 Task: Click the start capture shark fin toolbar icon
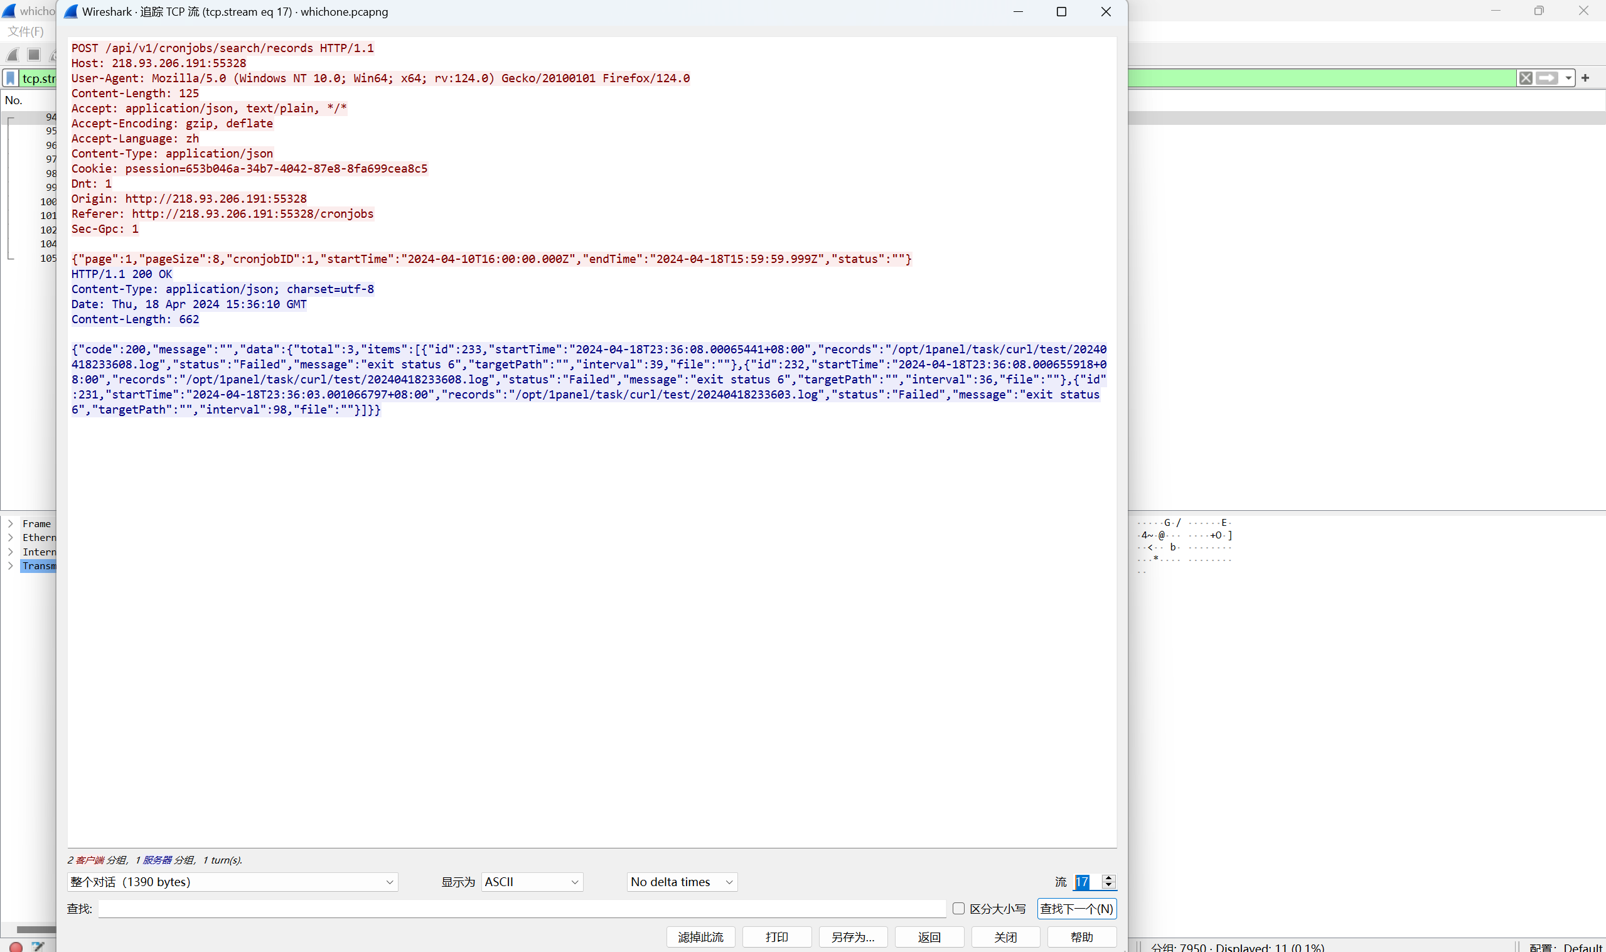click(13, 55)
